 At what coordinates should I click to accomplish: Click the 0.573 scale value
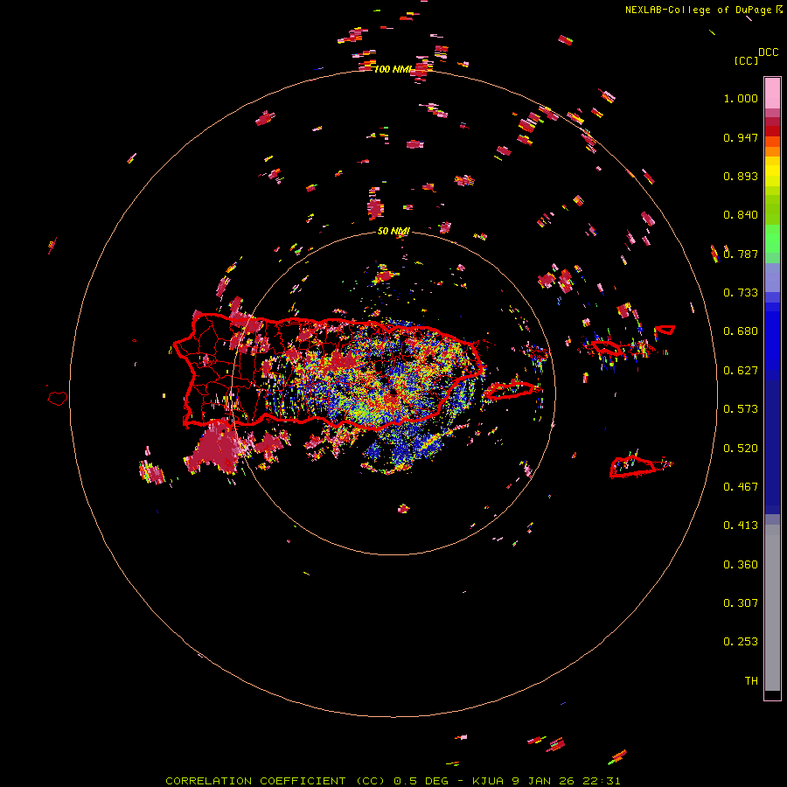click(x=741, y=409)
